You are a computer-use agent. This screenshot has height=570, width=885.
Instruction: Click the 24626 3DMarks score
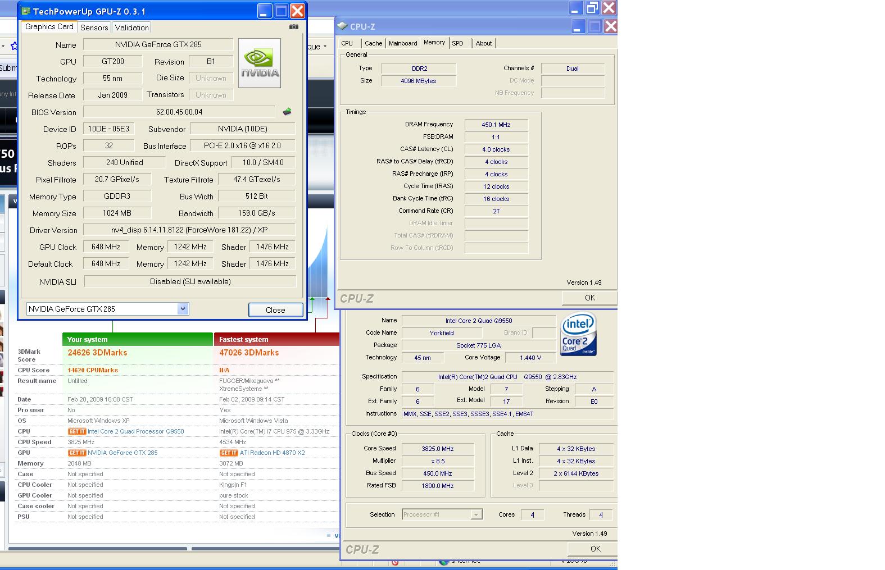pyautogui.click(x=97, y=353)
